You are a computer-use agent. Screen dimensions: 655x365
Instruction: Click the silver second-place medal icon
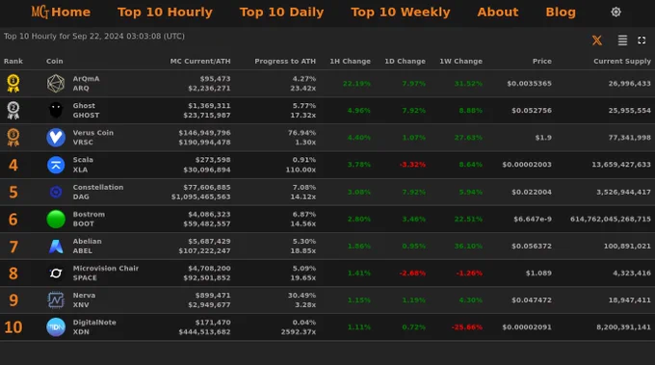(x=13, y=110)
